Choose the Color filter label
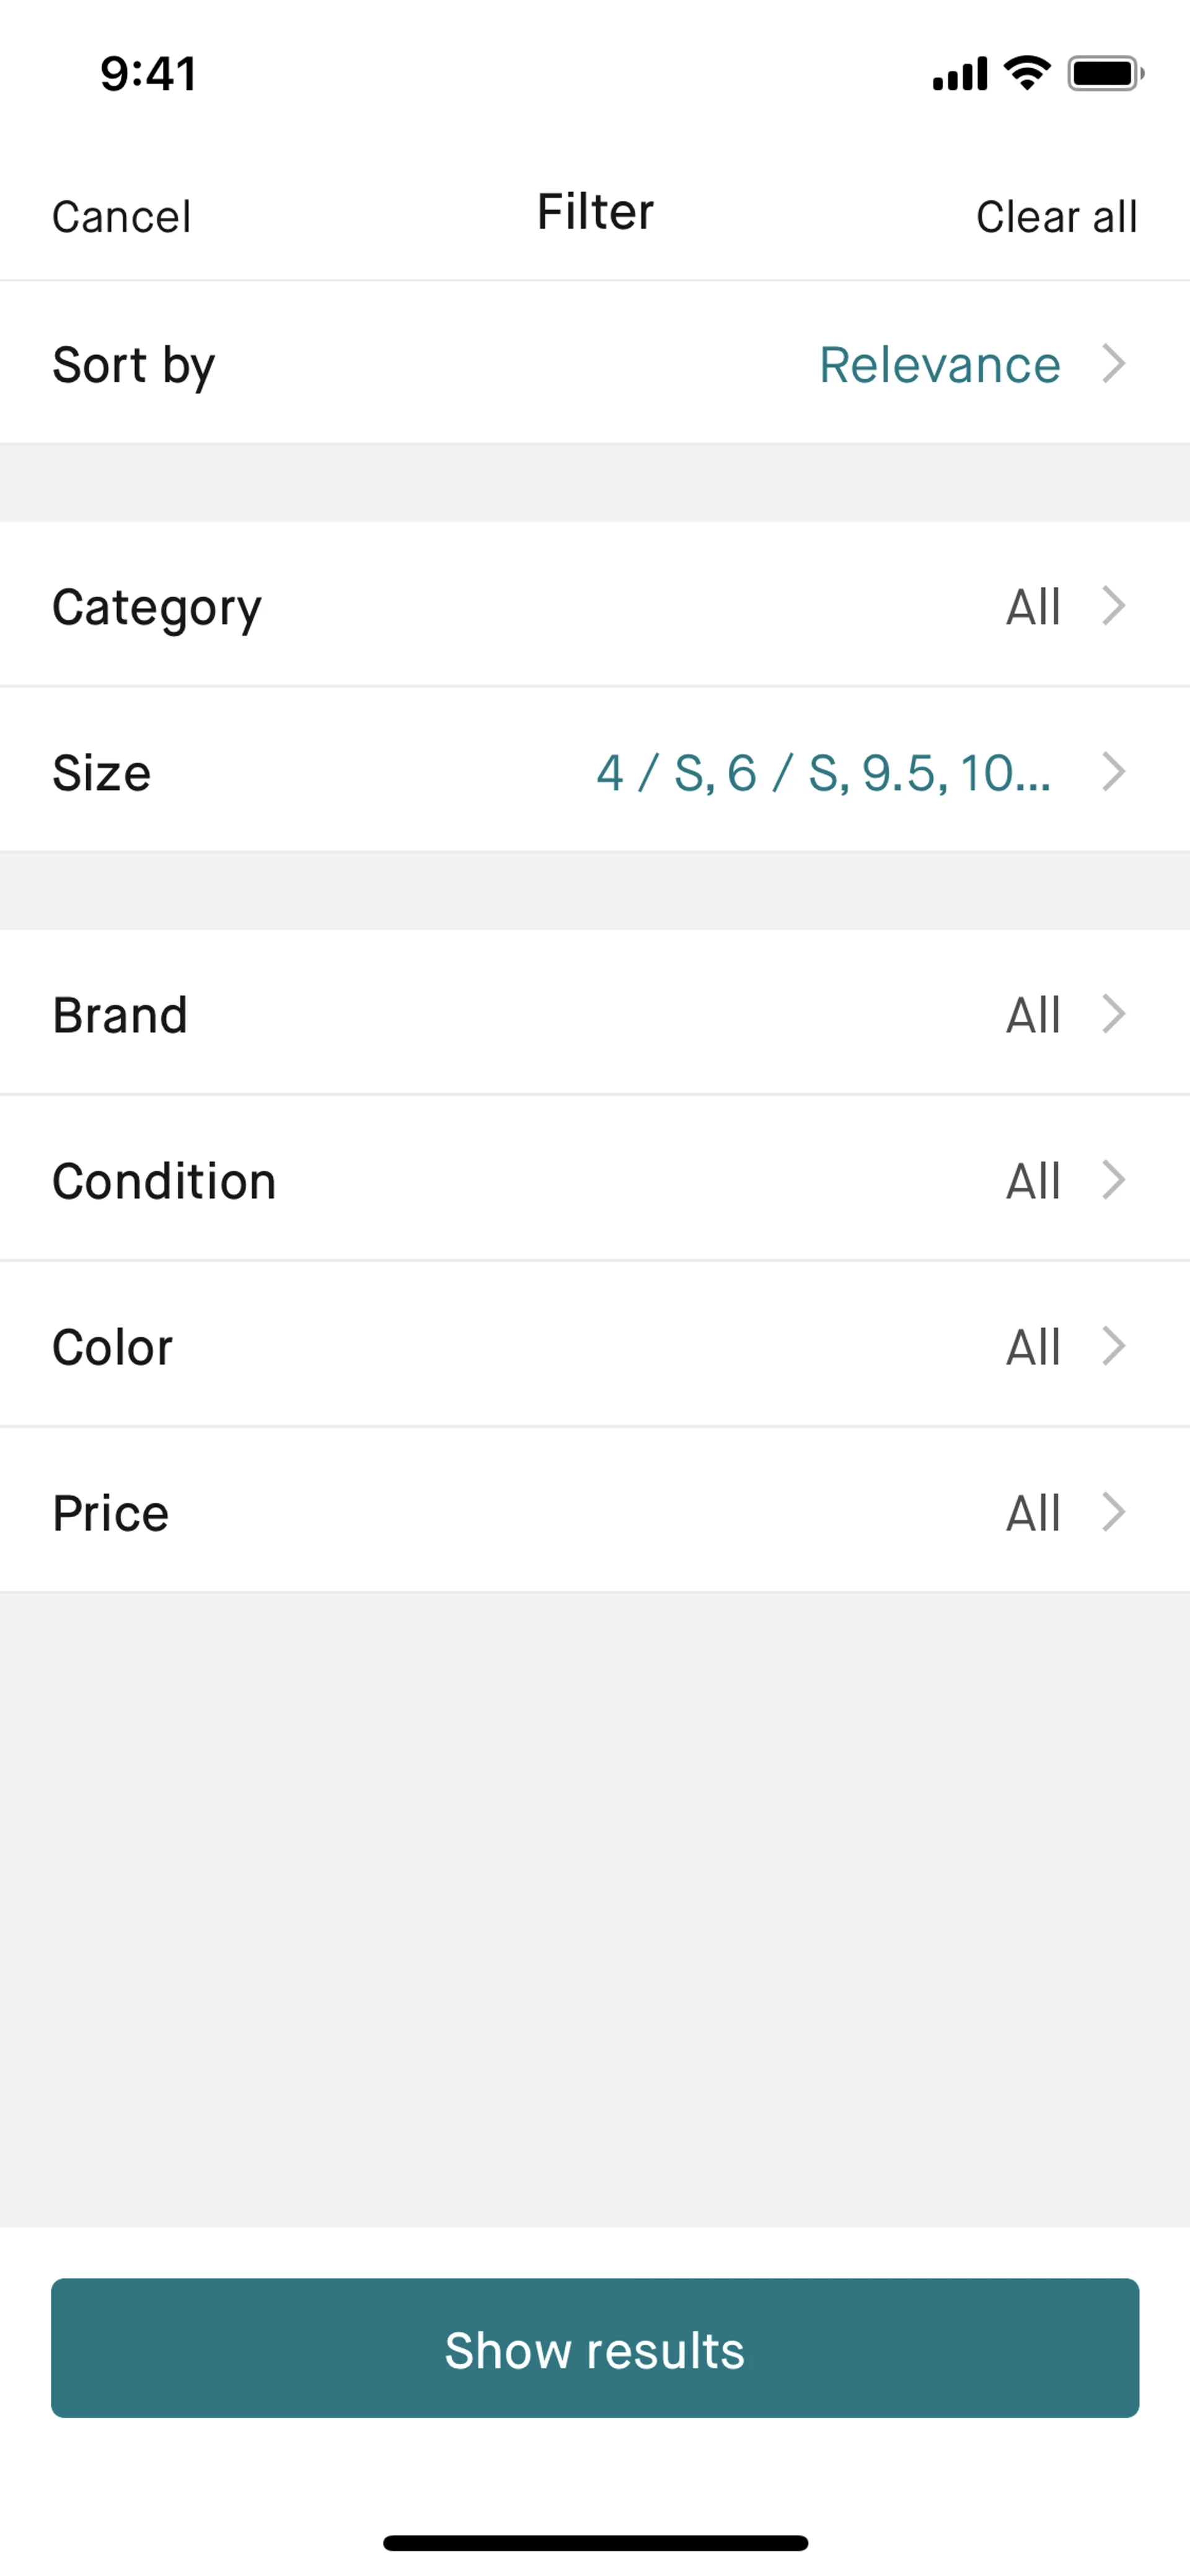This screenshot has width=1190, height=2576. coord(112,1347)
